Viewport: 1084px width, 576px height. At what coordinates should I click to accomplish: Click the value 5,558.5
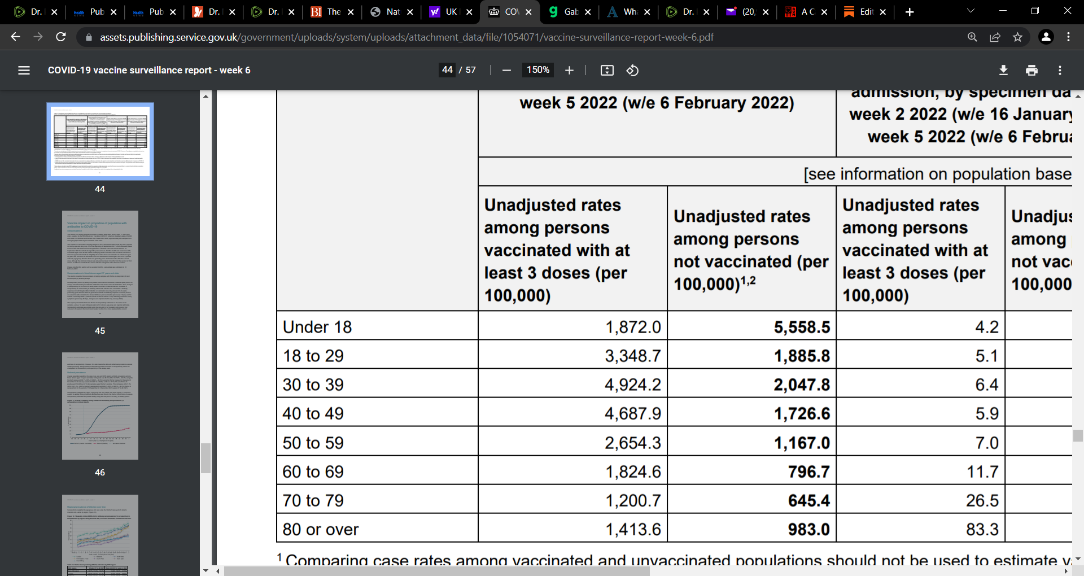pyautogui.click(x=802, y=327)
